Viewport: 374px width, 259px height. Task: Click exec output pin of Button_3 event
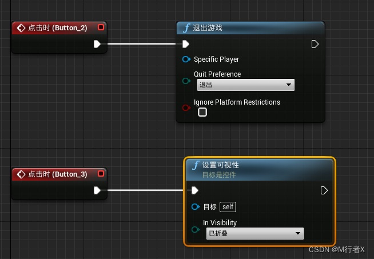point(97,190)
